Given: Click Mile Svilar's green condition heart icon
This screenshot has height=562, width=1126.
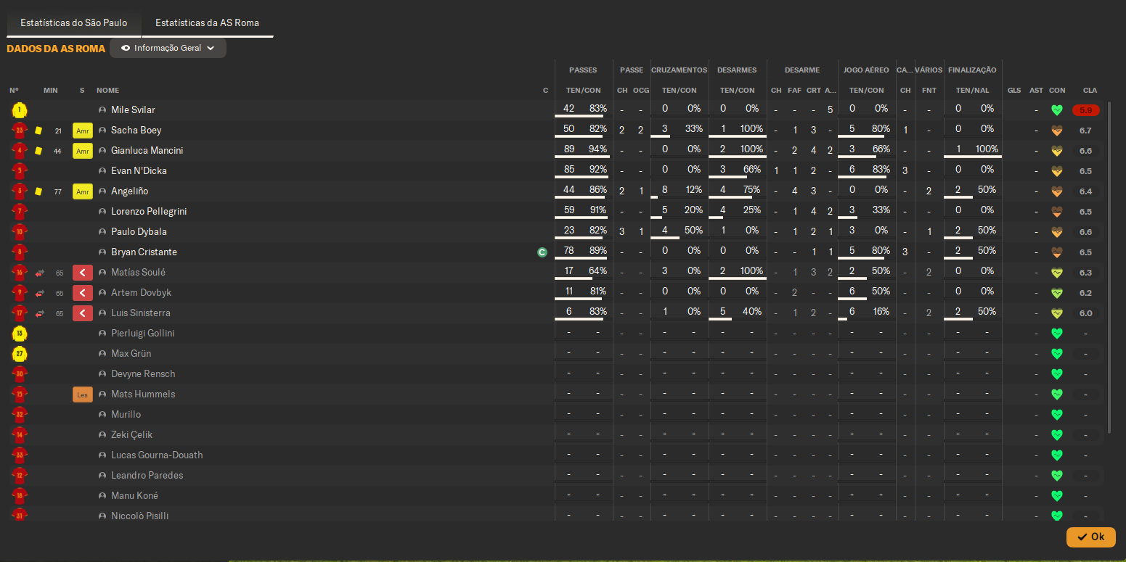Looking at the screenshot, I should tap(1057, 110).
